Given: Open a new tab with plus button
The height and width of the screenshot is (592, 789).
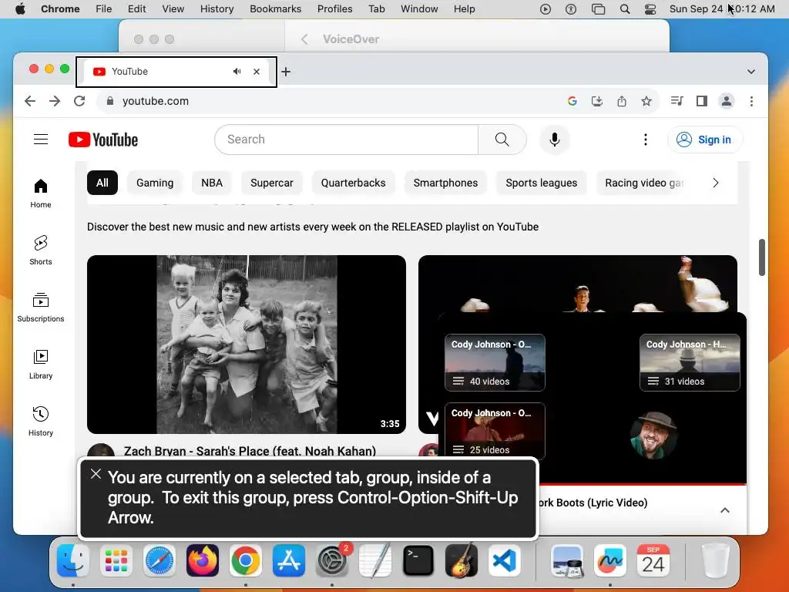Looking at the screenshot, I should click(286, 72).
